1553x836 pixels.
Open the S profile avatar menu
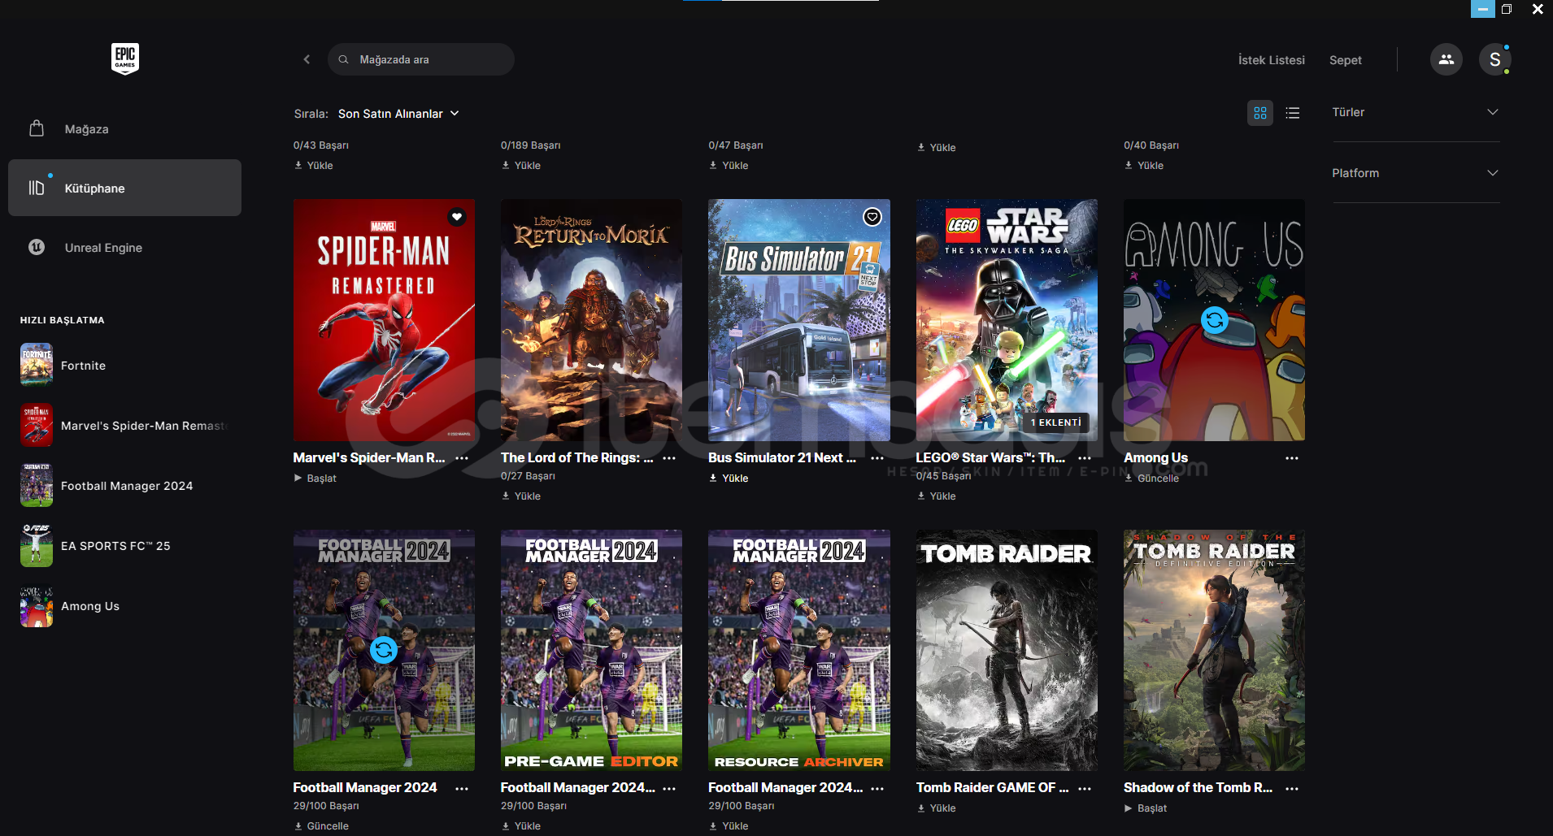coord(1494,59)
